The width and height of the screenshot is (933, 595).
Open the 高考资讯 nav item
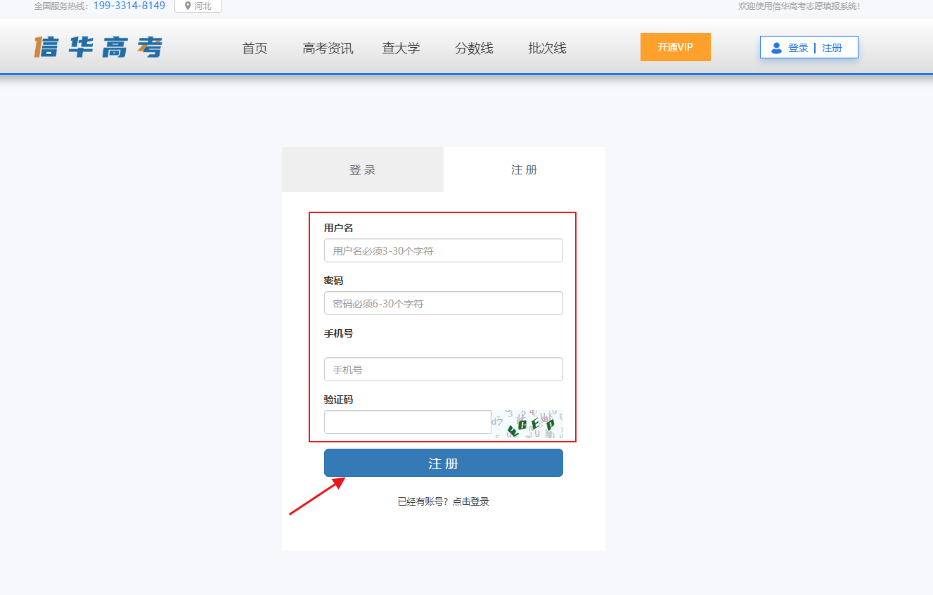click(328, 49)
